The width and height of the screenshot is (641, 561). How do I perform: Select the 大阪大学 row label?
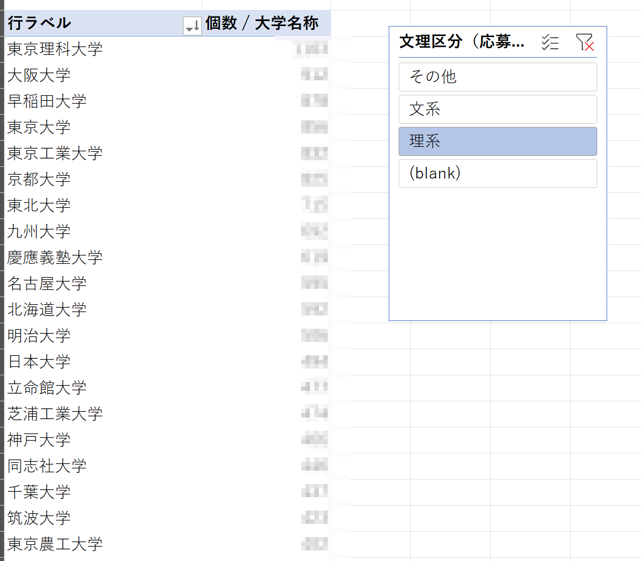(x=39, y=75)
